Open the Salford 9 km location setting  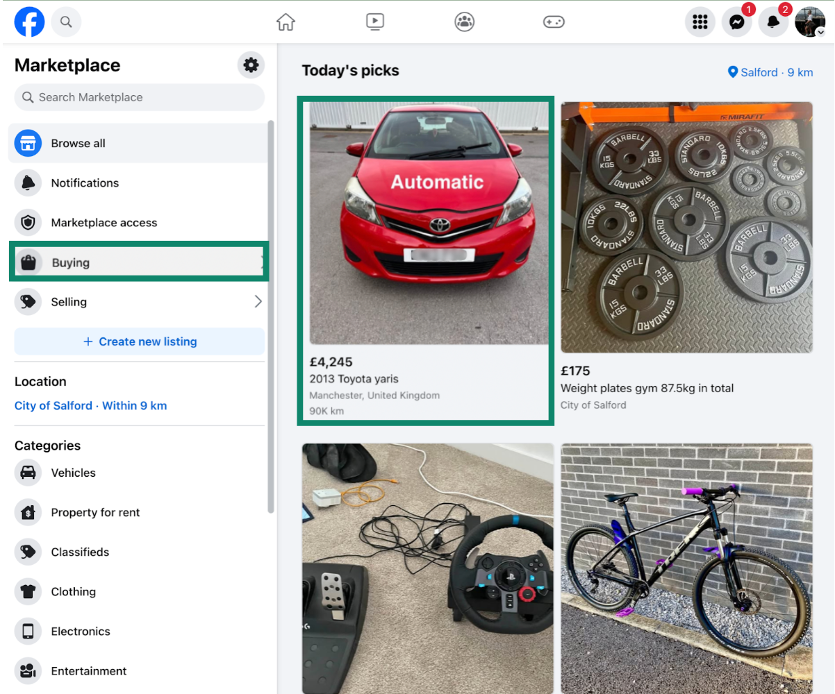(x=770, y=72)
